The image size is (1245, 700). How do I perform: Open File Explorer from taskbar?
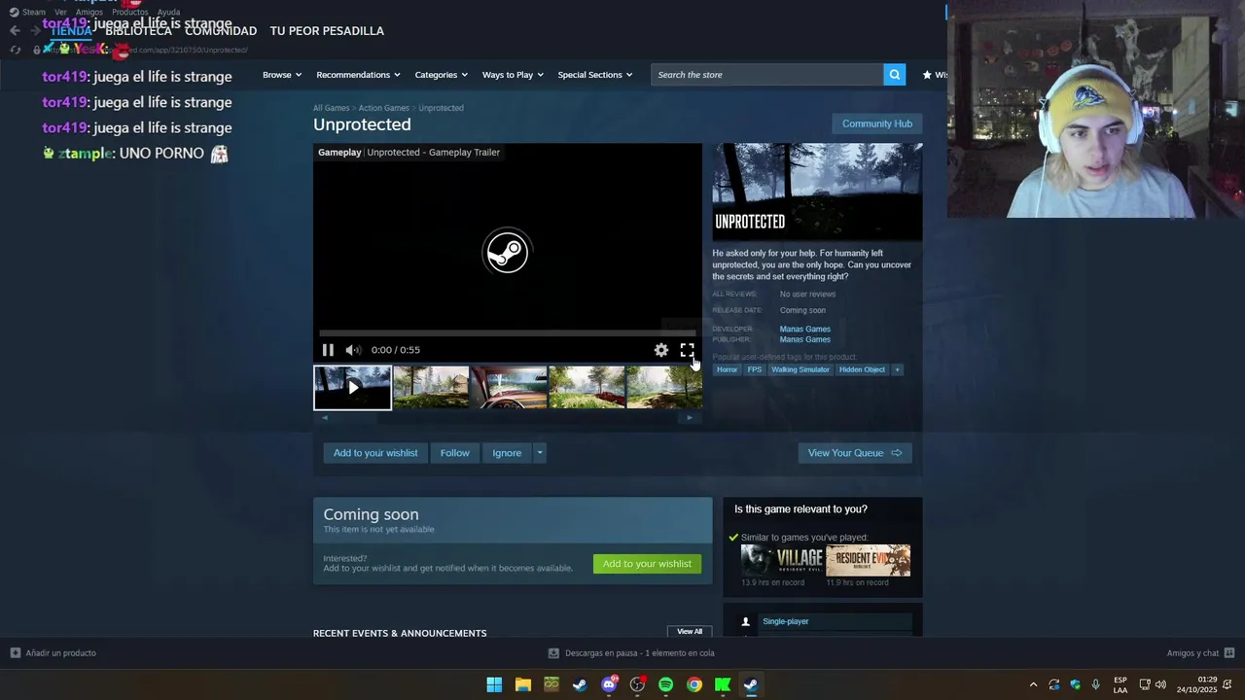(522, 684)
